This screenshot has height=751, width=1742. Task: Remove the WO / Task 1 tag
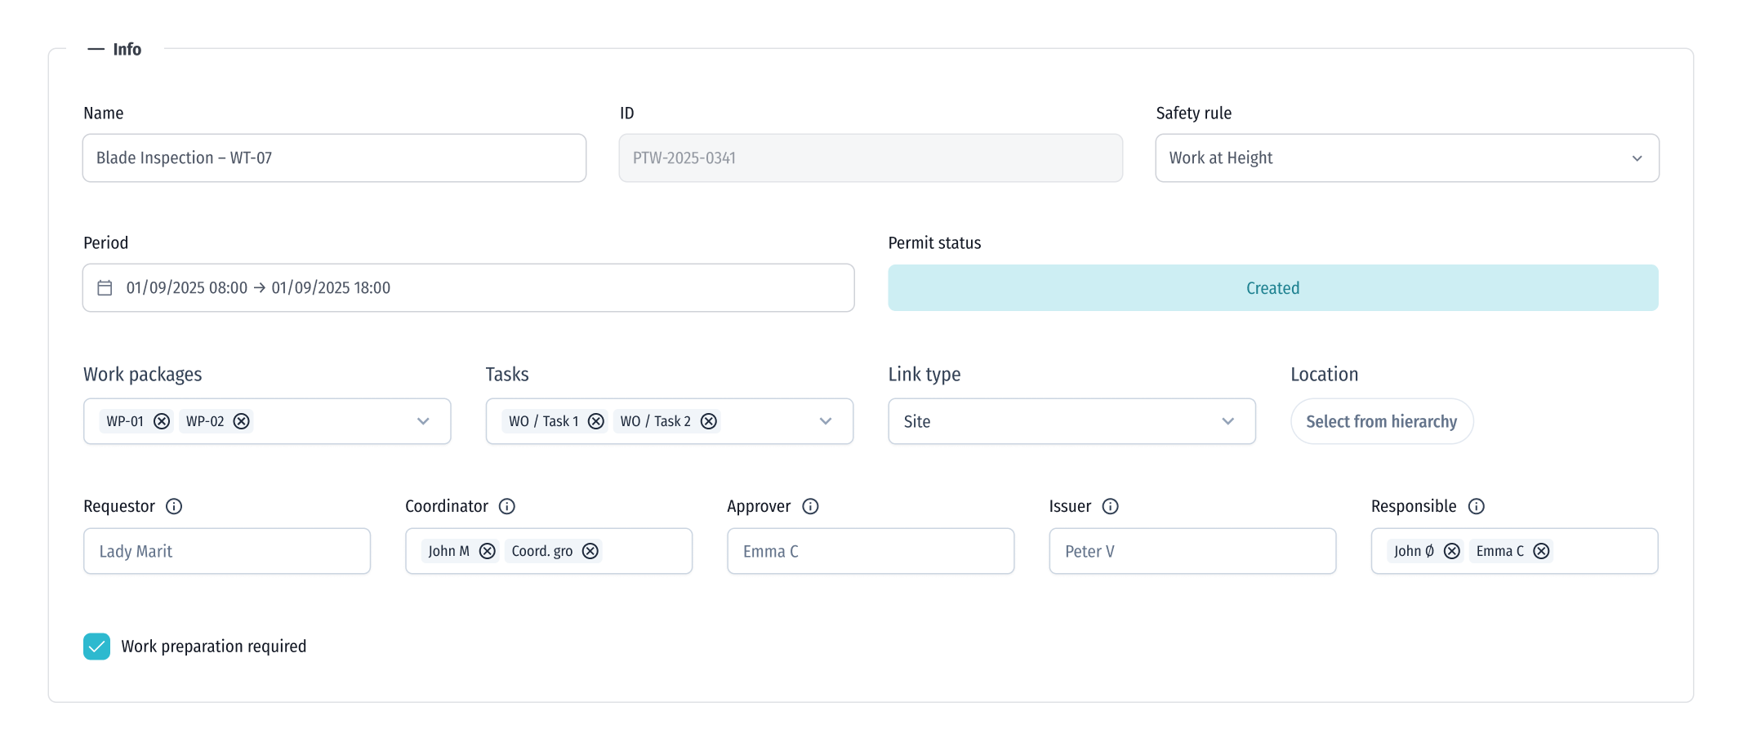[596, 421]
